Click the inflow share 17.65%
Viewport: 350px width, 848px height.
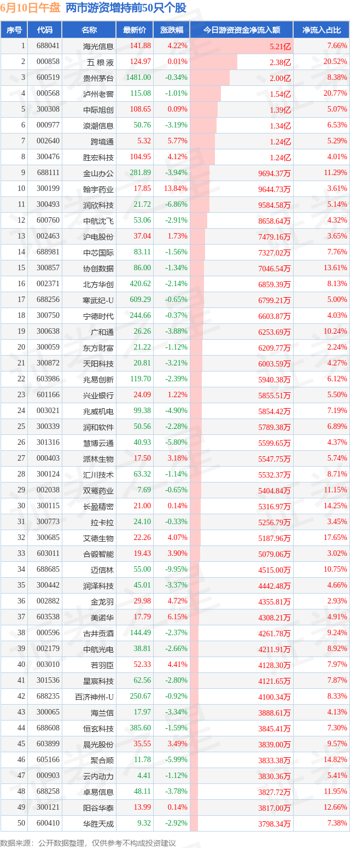[335, 537]
